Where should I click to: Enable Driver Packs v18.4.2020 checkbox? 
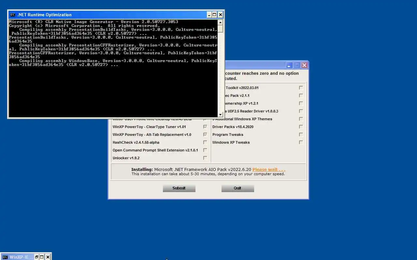(x=301, y=127)
